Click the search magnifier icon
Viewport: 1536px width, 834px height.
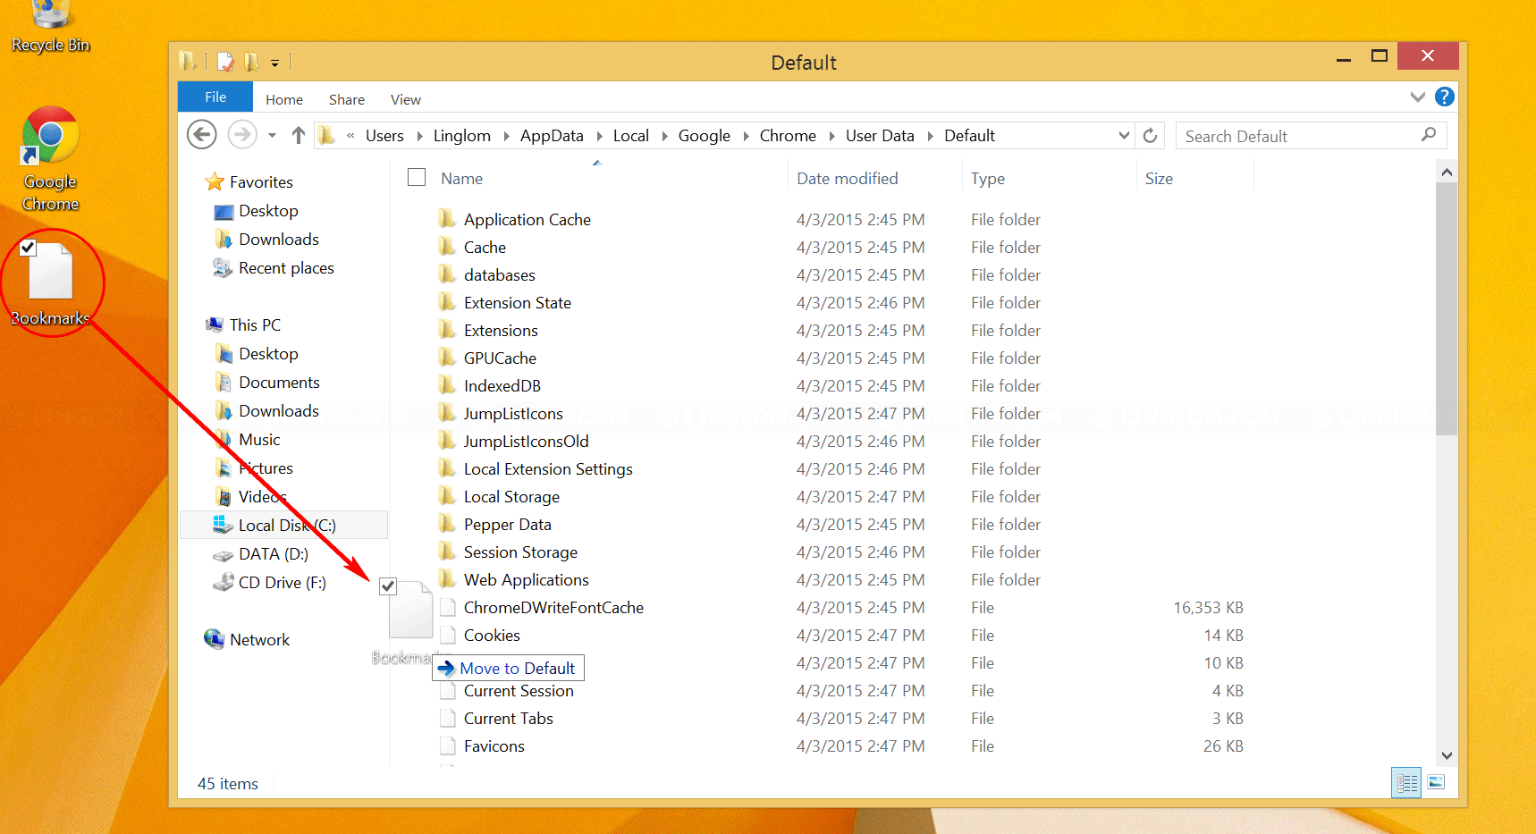1429,135
